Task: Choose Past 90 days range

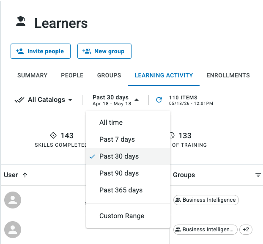Action: click(x=128, y=173)
